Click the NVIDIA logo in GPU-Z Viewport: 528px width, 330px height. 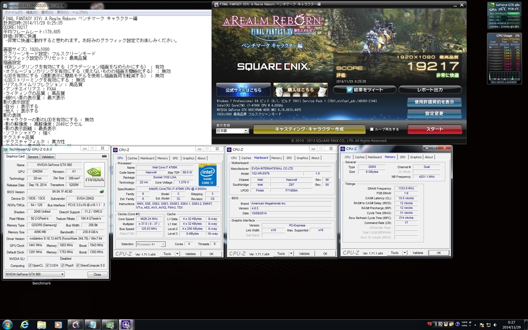[94, 174]
